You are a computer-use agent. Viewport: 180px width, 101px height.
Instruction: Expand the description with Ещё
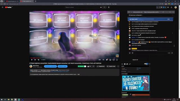78,74
